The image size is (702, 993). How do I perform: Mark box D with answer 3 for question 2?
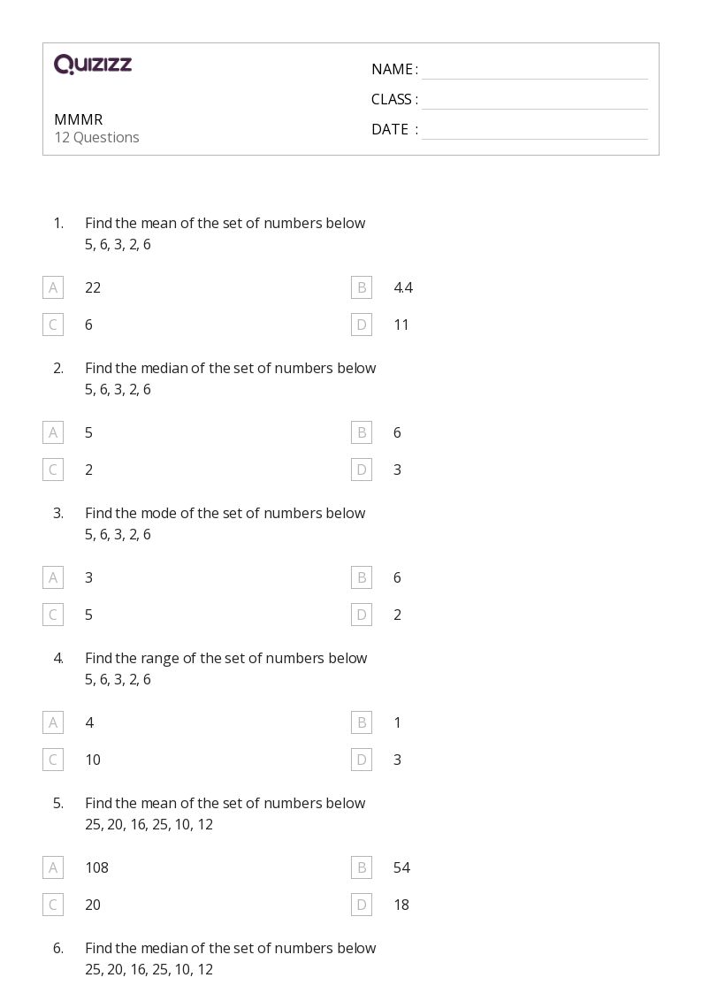click(x=362, y=470)
